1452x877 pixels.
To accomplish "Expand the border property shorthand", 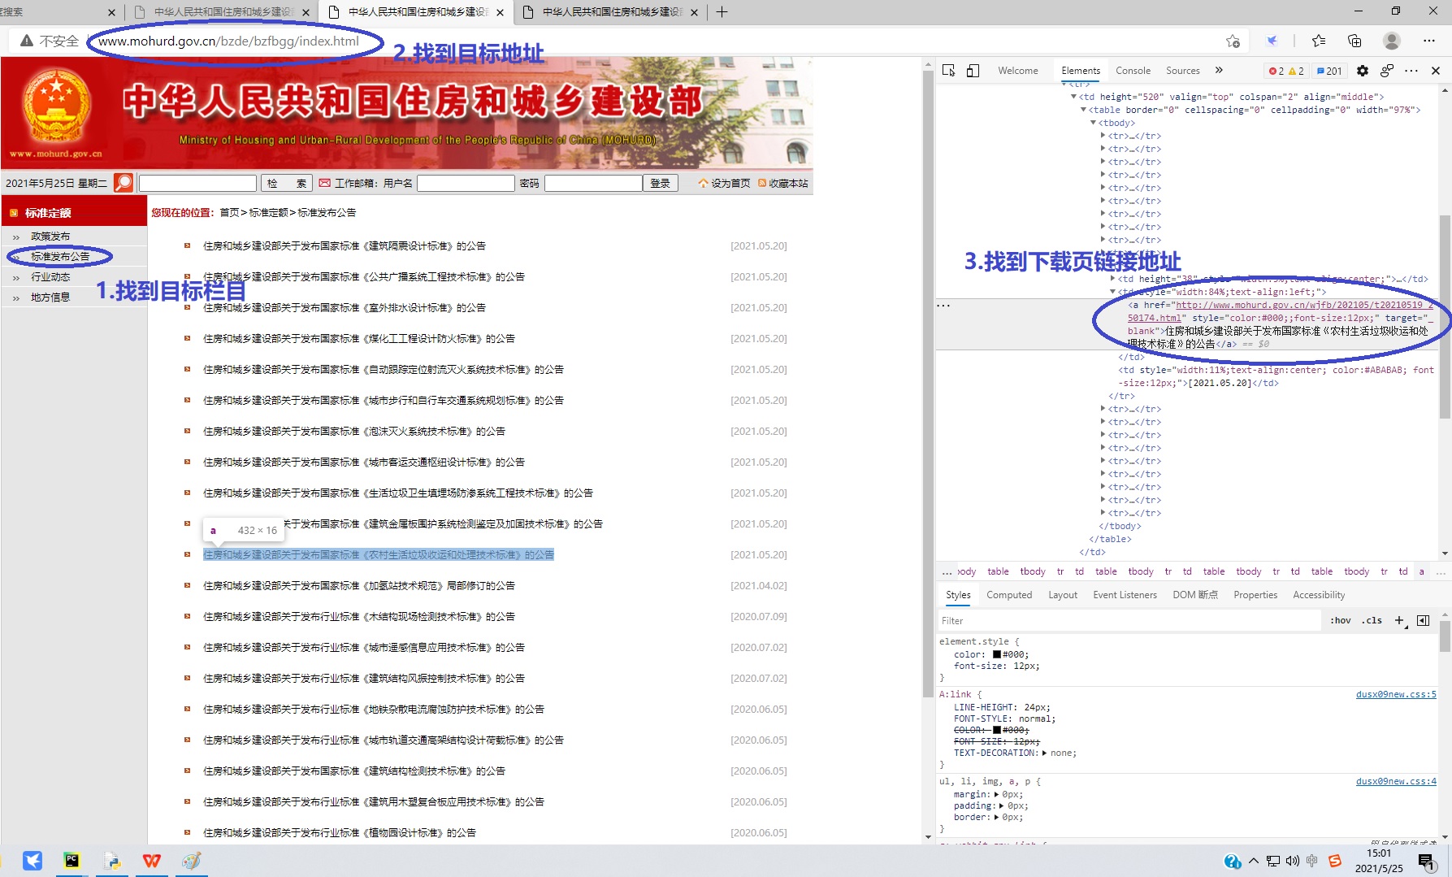I will [996, 817].
